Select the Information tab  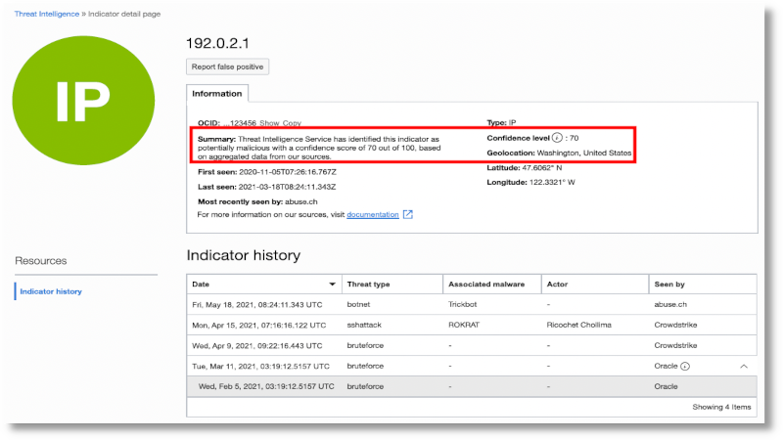click(x=217, y=95)
